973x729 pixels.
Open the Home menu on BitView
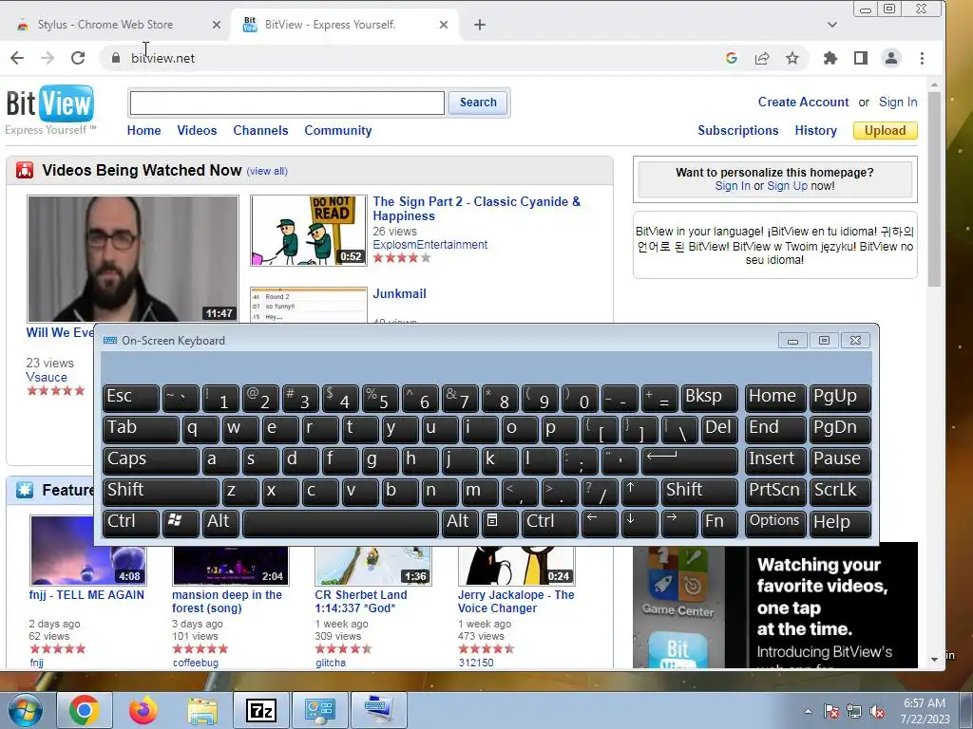click(144, 131)
